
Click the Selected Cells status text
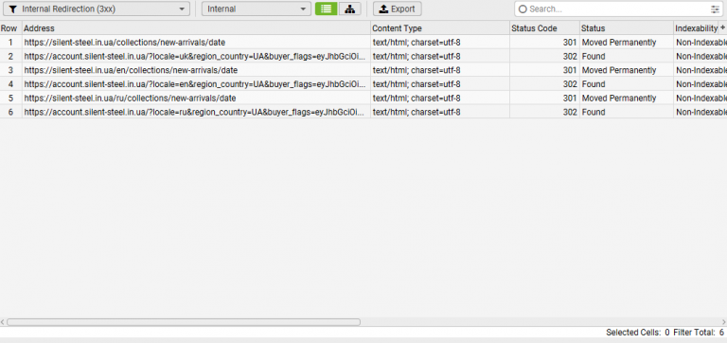point(637,333)
